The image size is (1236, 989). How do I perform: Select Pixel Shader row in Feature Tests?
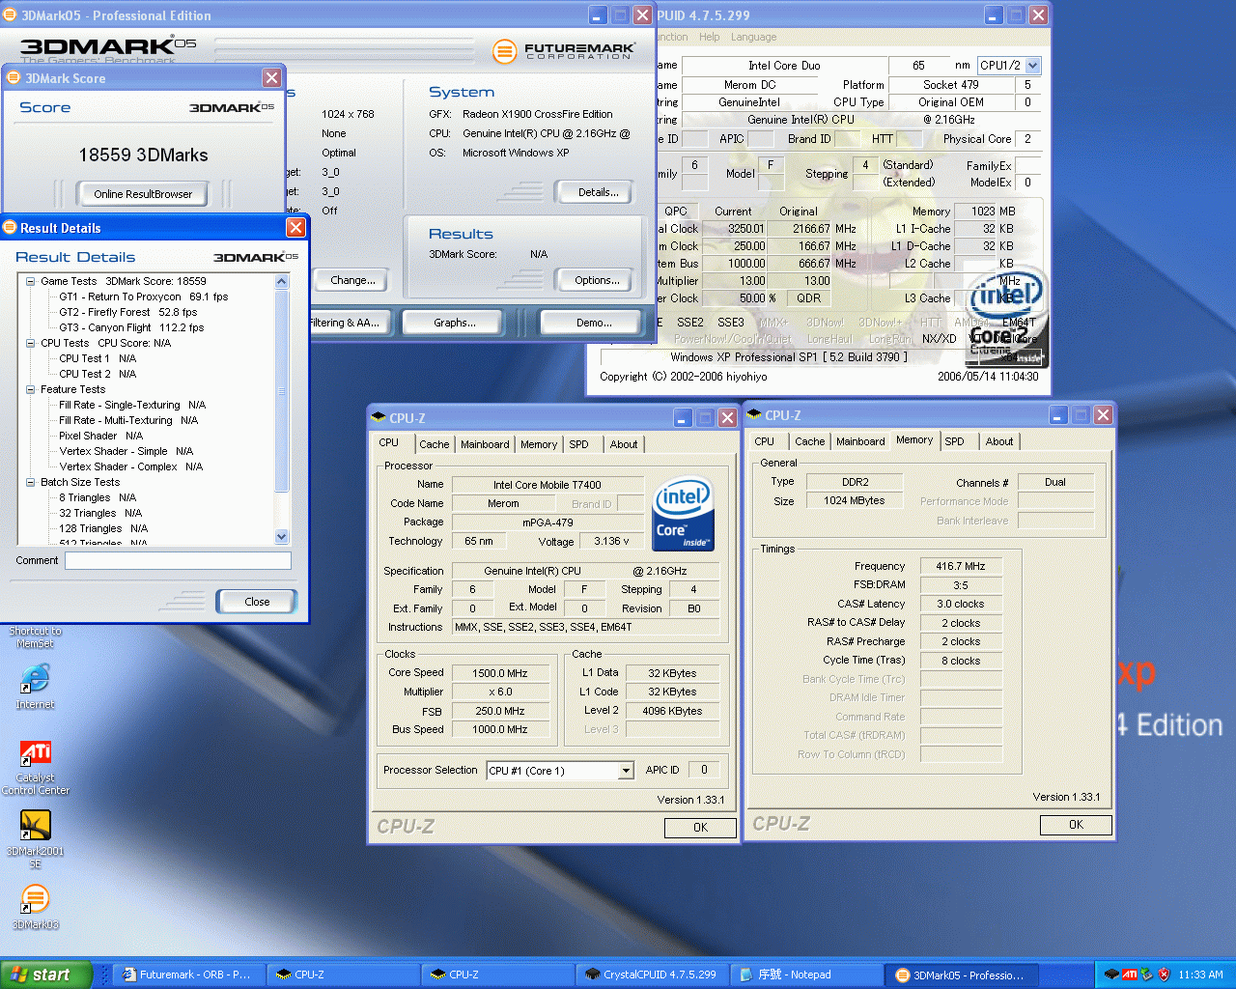[x=100, y=436]
